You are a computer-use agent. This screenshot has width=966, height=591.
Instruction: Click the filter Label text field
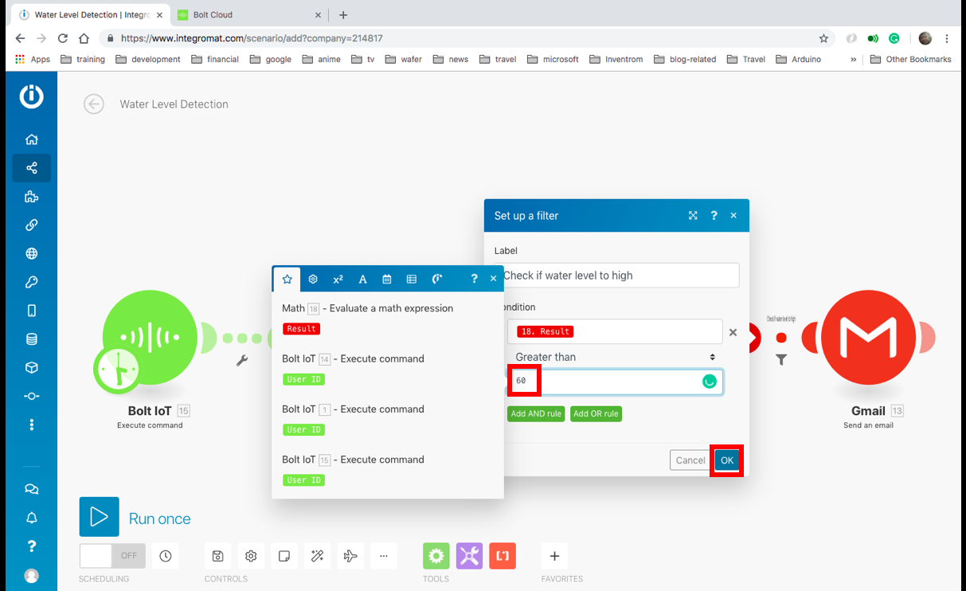(616, 276)
